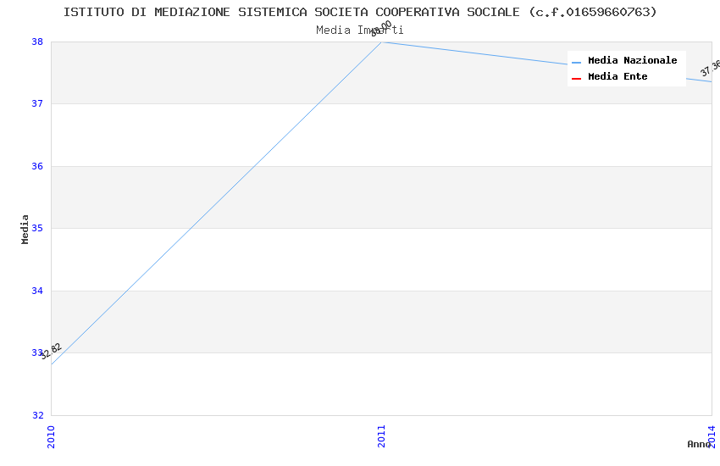Image resolution: width=720 pixels, height=466 pixels.
Task: Select the Media Ente legend label
Action: pyautogui.click(x=618, y=77)
